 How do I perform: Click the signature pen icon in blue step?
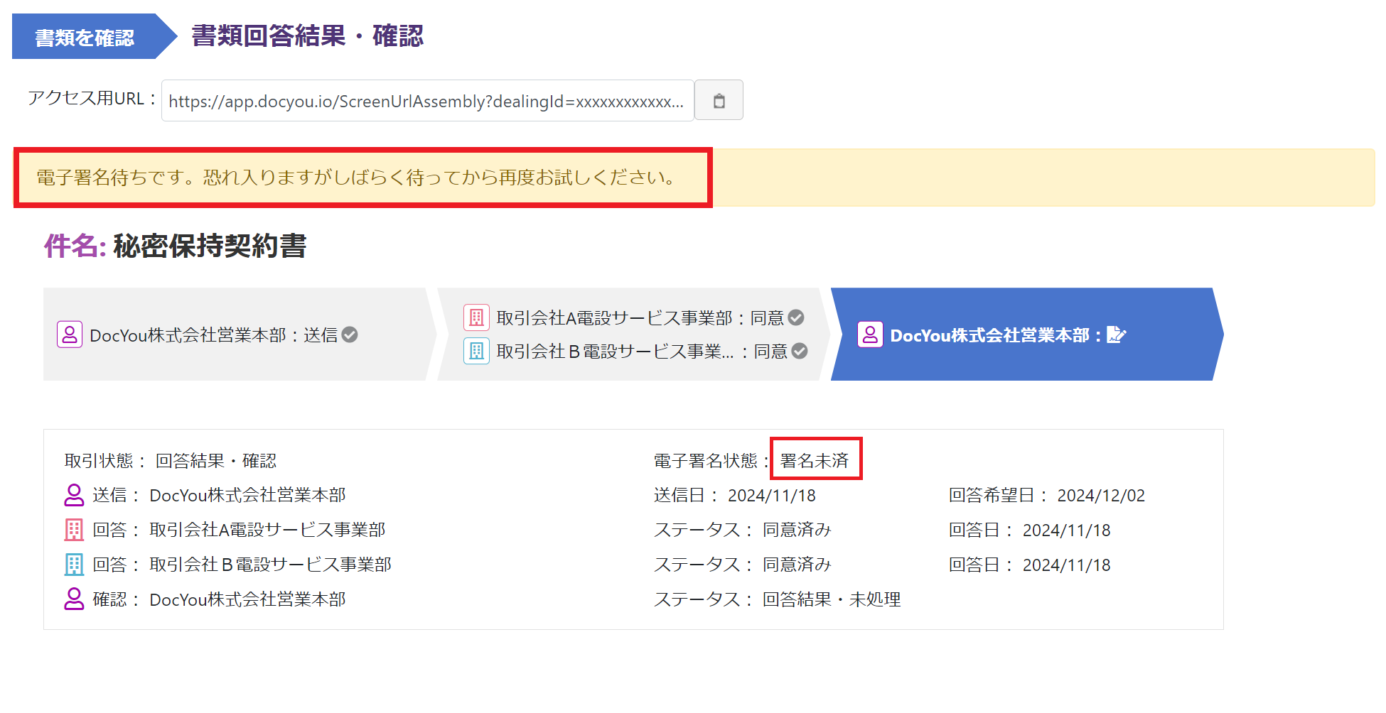click(x=1117, y=334)
